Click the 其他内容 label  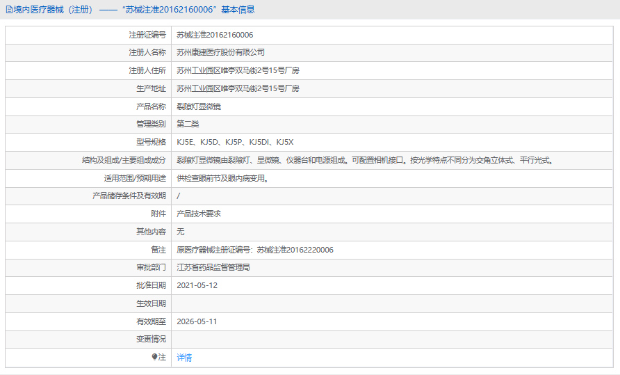pos(151,232)
